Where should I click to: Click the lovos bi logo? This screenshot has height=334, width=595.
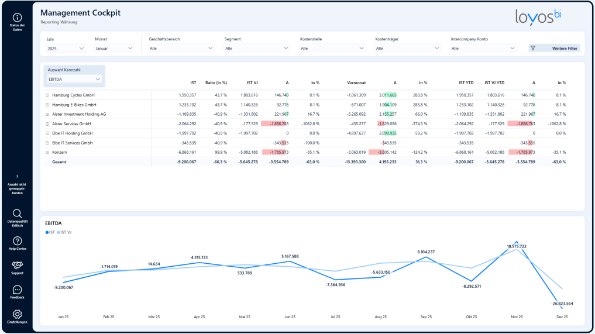click(x=538, y=17)
